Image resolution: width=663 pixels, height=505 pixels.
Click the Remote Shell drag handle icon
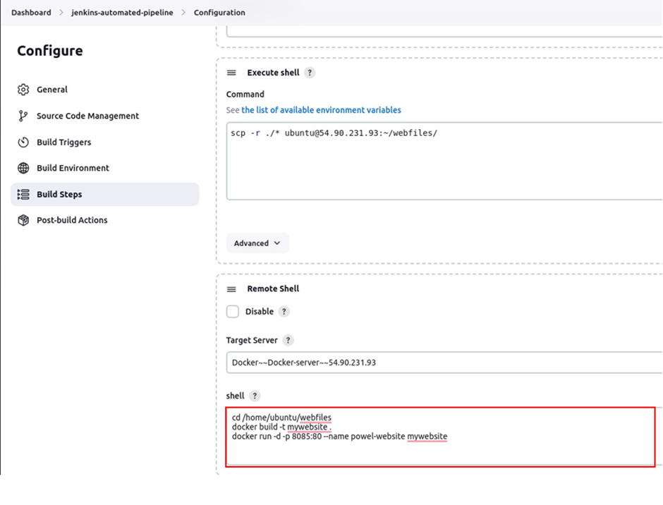point(231,289)
